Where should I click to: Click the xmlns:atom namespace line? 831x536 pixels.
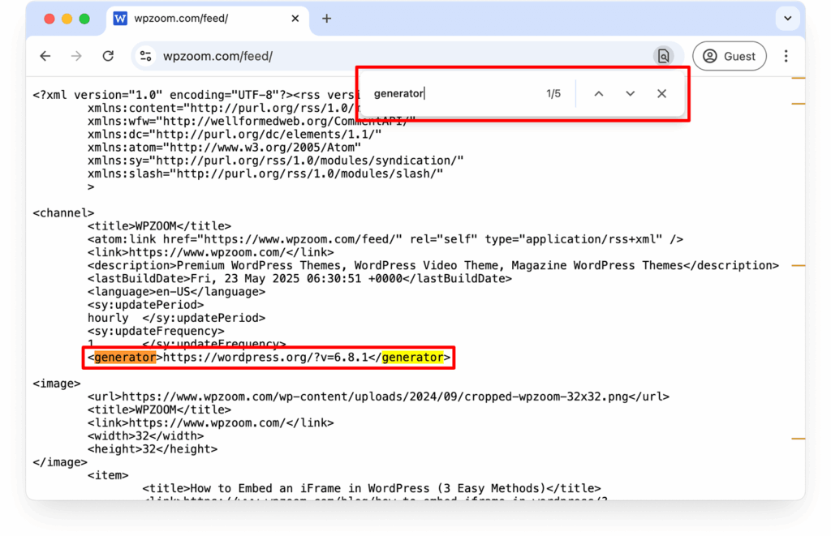224,148
